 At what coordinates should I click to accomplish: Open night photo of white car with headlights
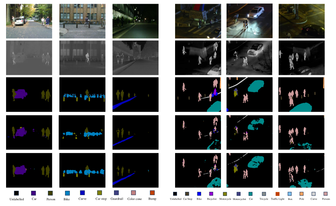coord(249,21)
